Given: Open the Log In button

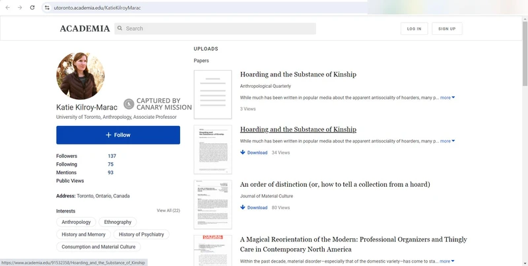Looking at the screenshot, I should point(414,28).
